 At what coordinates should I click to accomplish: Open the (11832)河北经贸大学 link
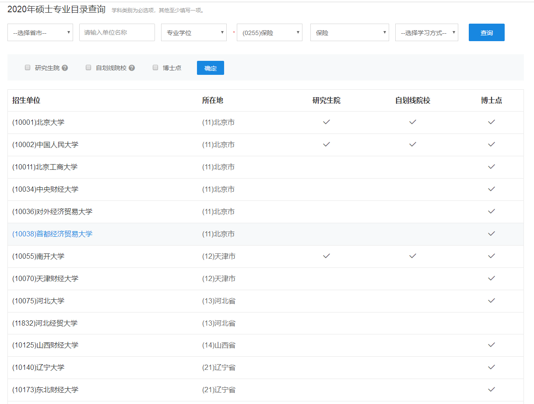(x=45, y=323)
